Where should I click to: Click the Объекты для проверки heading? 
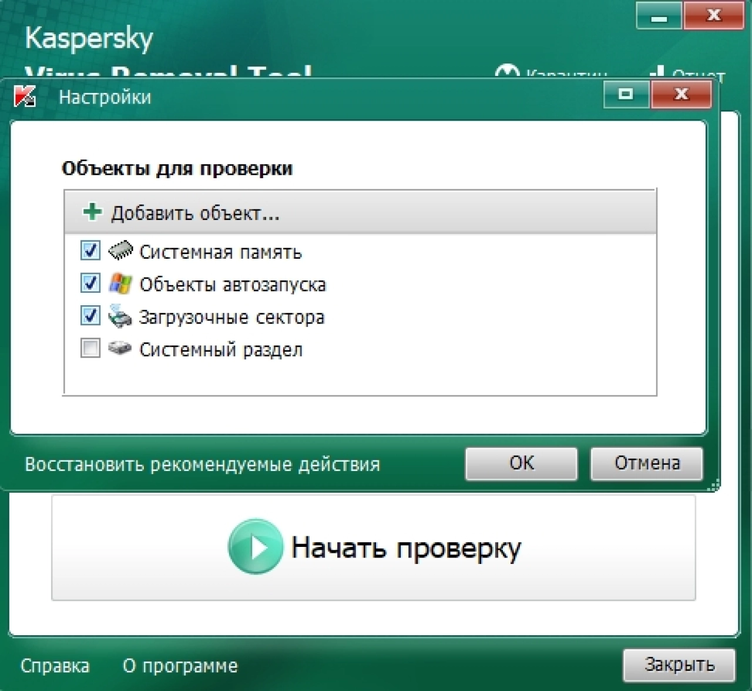(x=177, y=169)
